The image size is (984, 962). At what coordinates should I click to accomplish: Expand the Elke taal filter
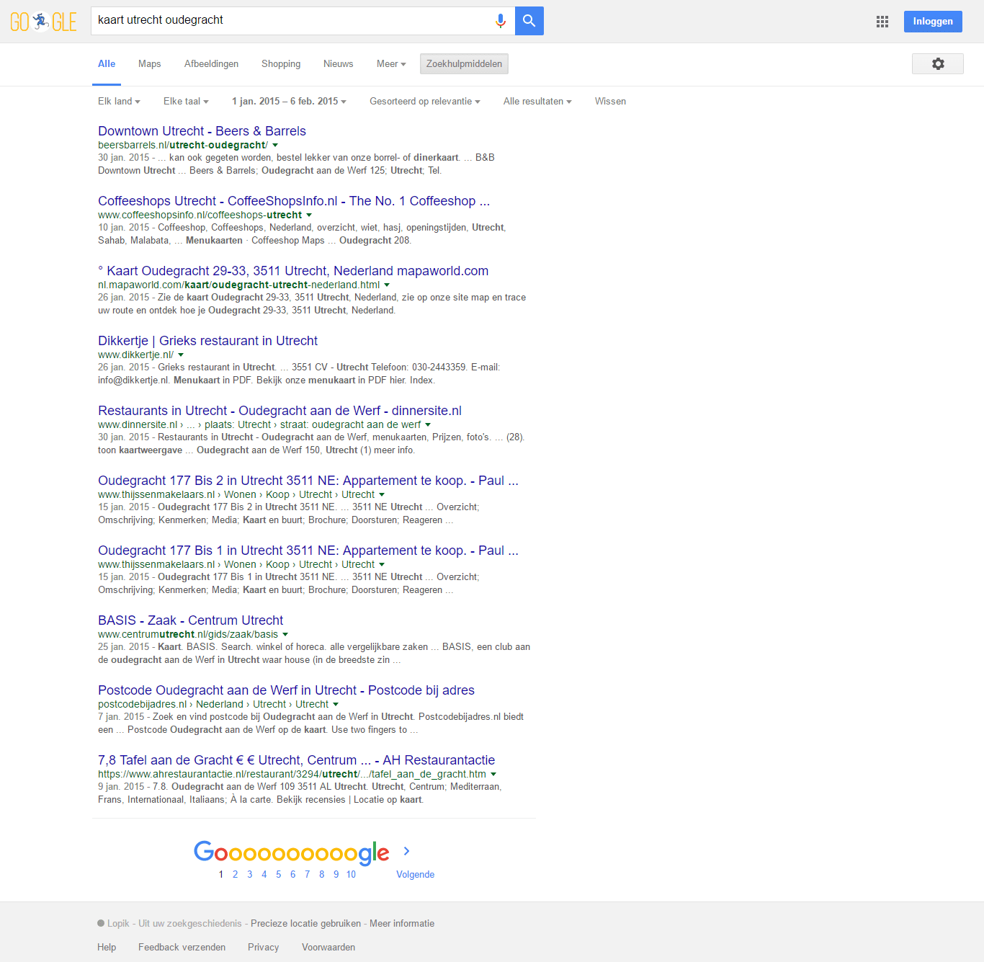(186, 101)
